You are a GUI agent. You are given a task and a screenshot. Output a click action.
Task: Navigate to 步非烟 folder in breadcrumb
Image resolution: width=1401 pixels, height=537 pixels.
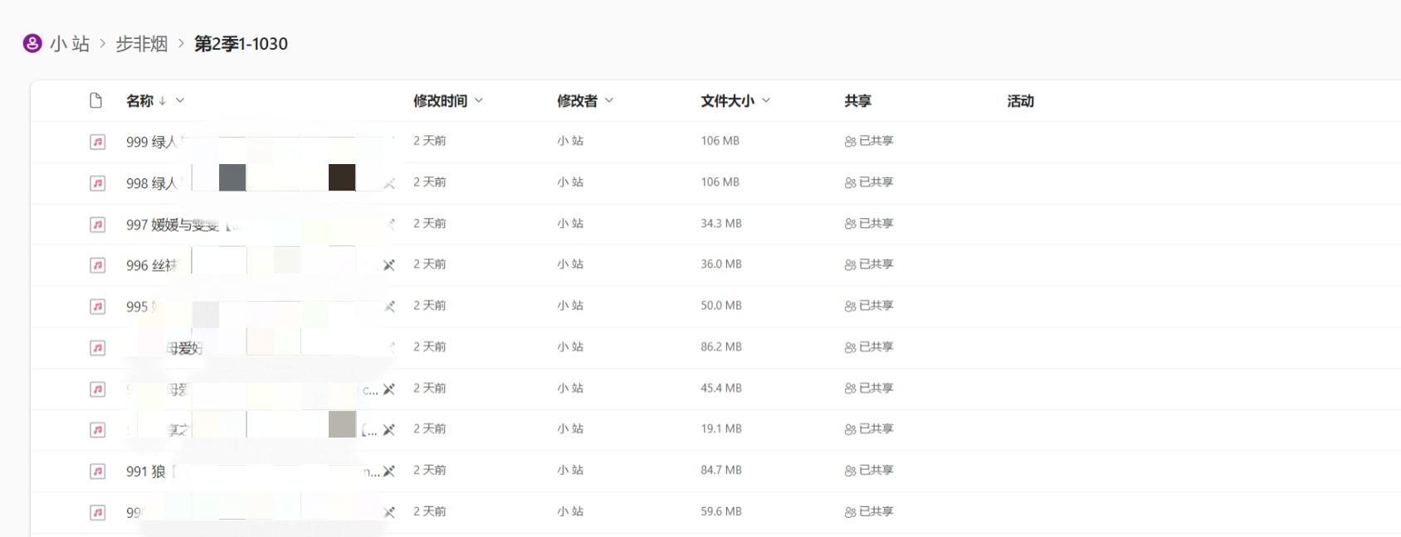tap(141, 44)
